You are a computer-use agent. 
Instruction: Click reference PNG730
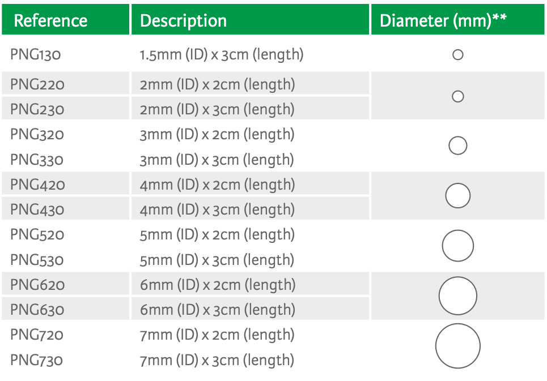[37, 360]
